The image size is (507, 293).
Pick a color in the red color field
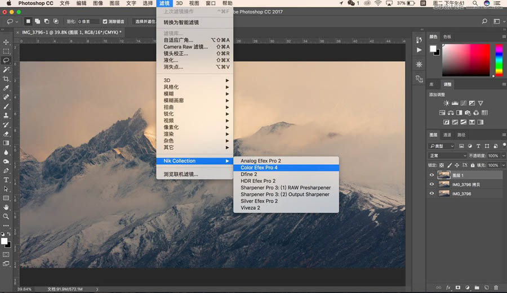[x=466, y=60]
